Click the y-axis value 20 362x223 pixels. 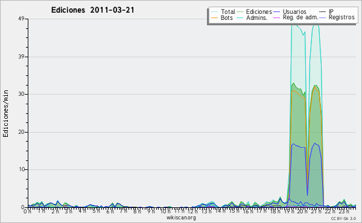click(22, 132)
